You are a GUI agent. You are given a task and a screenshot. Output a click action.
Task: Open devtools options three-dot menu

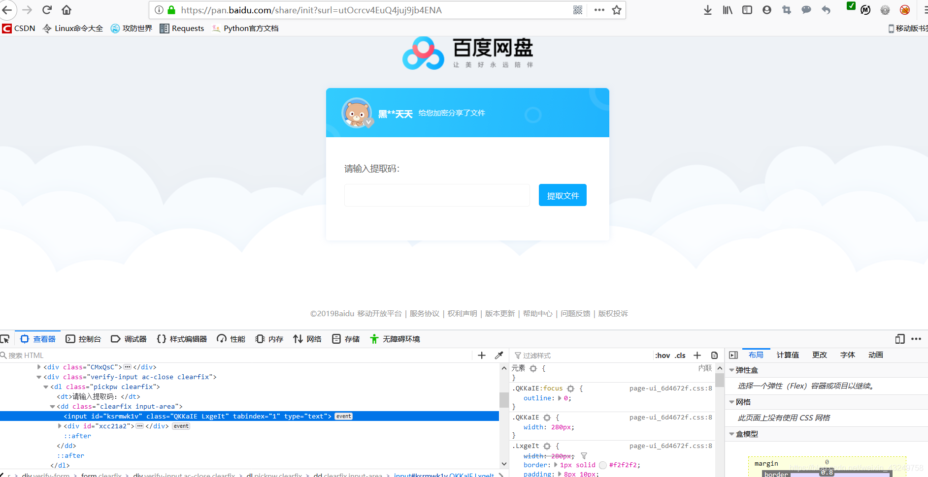(x=916, y=339)
